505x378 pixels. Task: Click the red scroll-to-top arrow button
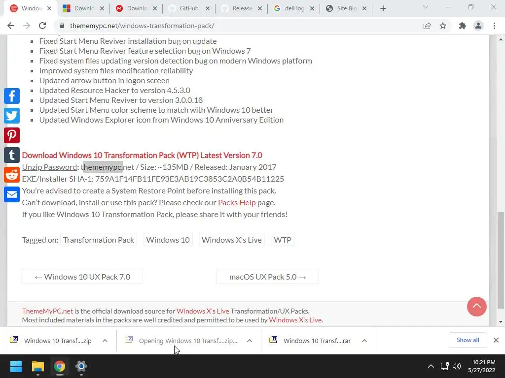tap(477, 306)
